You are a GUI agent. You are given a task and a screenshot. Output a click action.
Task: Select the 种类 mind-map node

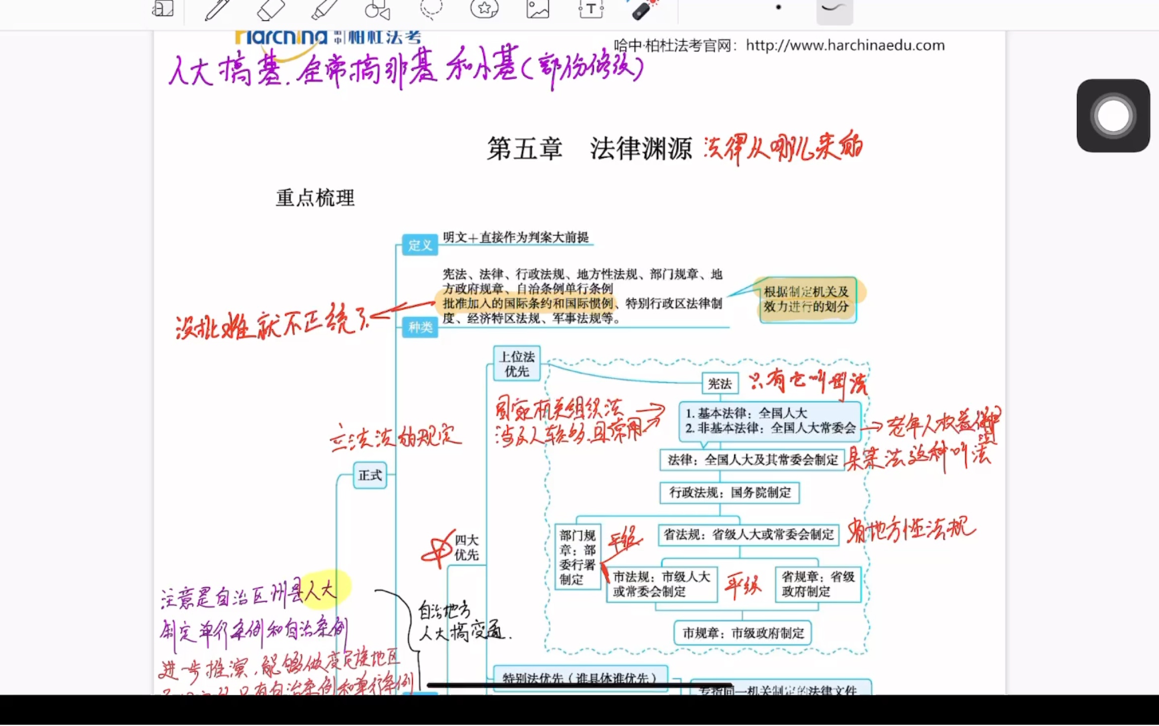coord(420,327)
